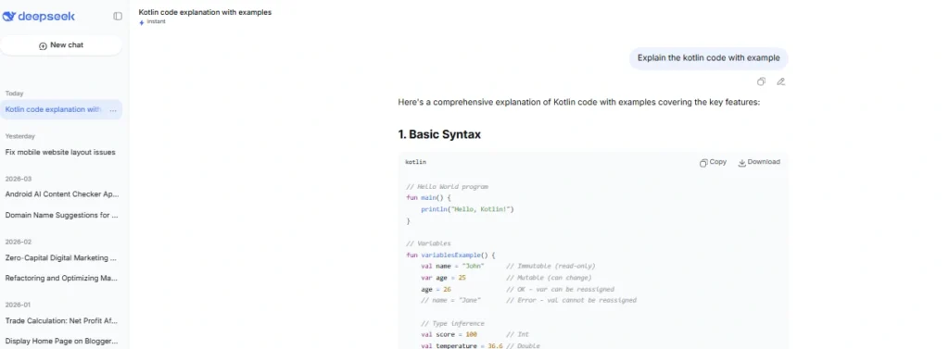This screenshot has width=949, height=349.
Task: Start a New chat
Action: point(61,45)
